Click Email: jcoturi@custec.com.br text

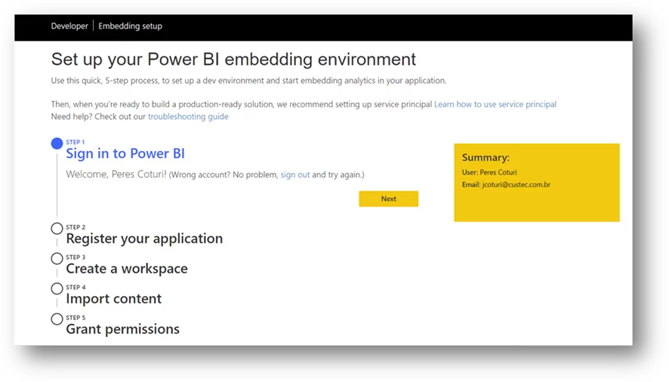[506, 185]
